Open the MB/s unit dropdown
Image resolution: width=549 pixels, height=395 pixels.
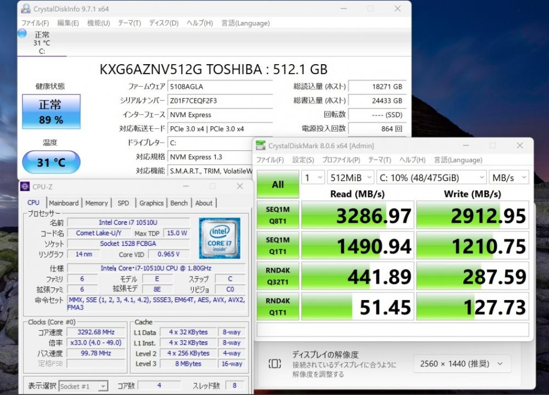[x=509, y=178]
